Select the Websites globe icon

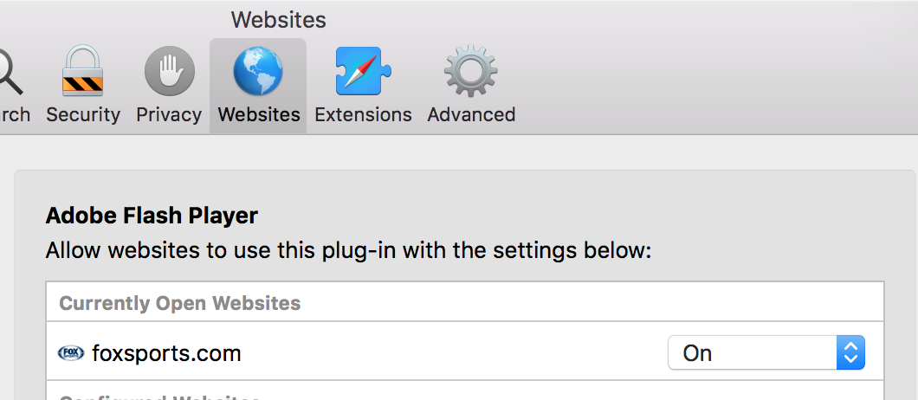tap(258, 72)
